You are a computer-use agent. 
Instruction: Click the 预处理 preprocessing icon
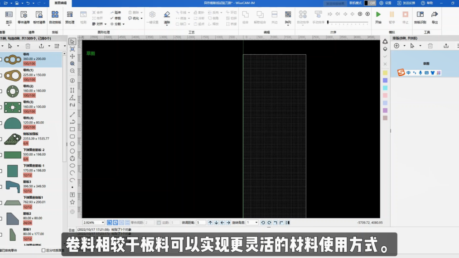(x=70, y=17)
